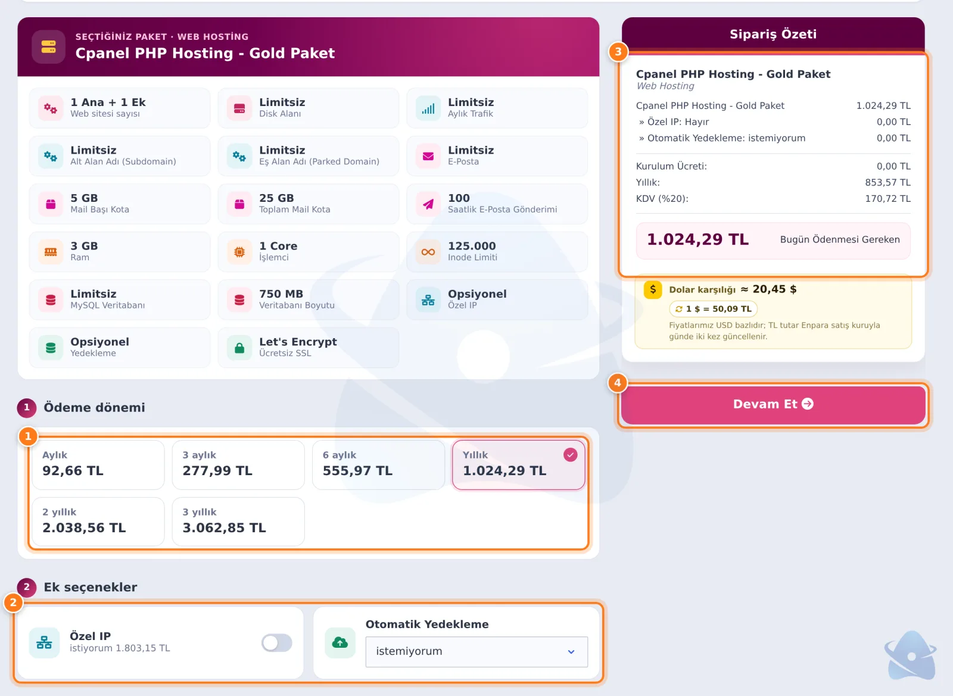Click the Web sitesi sayısı gears icon
This screenshot has width=953, height=696.
(x=51, y=108)
